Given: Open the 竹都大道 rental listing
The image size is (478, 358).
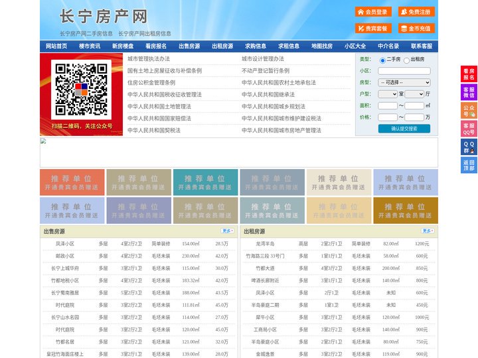Looking at the screenshot, I should (265, 268).
